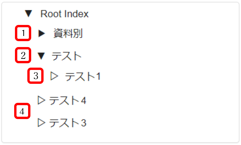Expand the テスト1 outline triangle
The height and width of the screenshot is (145, 241).
point(54,76)
